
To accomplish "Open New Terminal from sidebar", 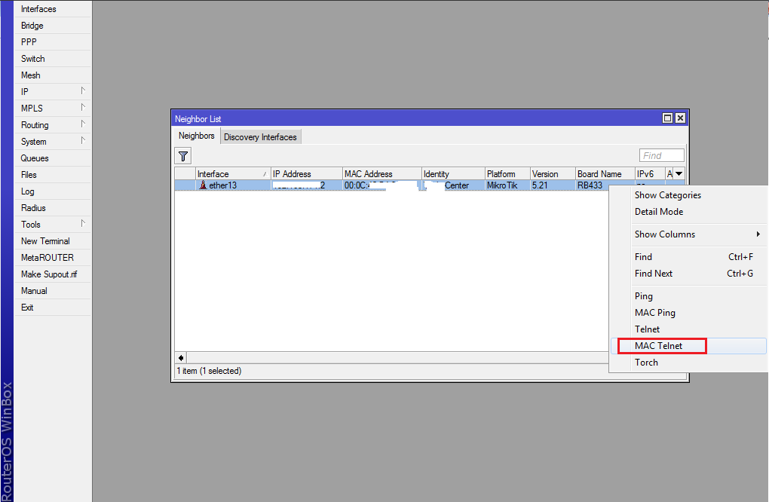I will 45,241.
